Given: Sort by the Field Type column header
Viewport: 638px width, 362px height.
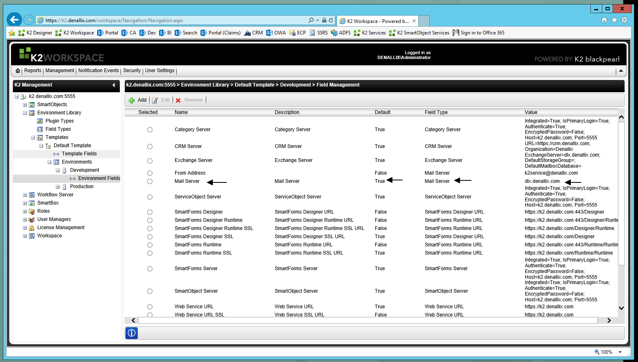Looking at the screenshot, I should coord(436,112).
